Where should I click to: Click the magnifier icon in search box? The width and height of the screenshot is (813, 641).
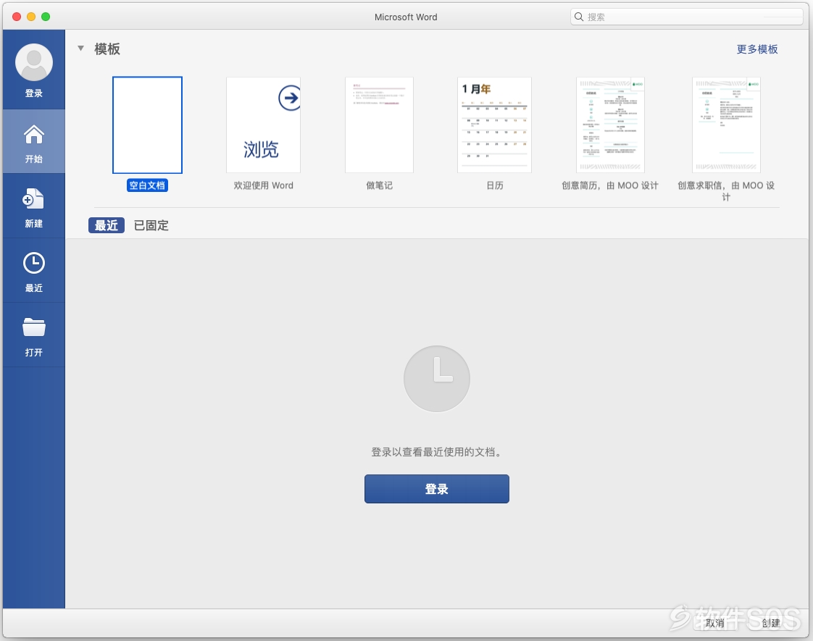579,17
